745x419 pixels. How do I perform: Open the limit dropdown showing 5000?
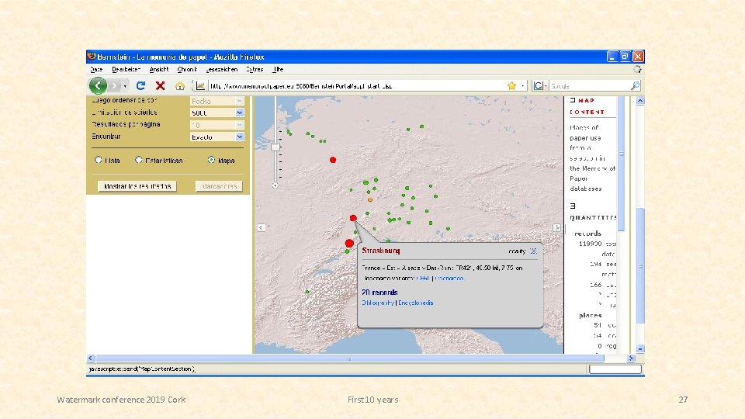pos(217,113)
